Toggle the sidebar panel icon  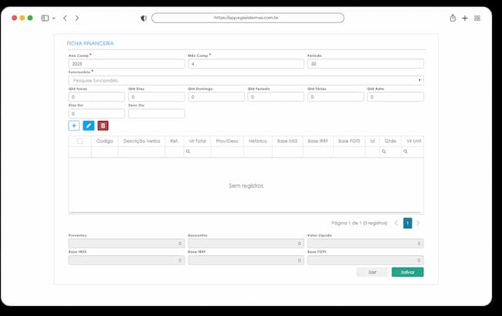45,18
